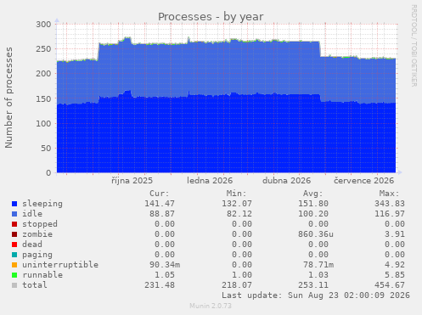The image size is (422, 315).
Task: Click the 300 y-axis tick label
Action: point(43,25)
